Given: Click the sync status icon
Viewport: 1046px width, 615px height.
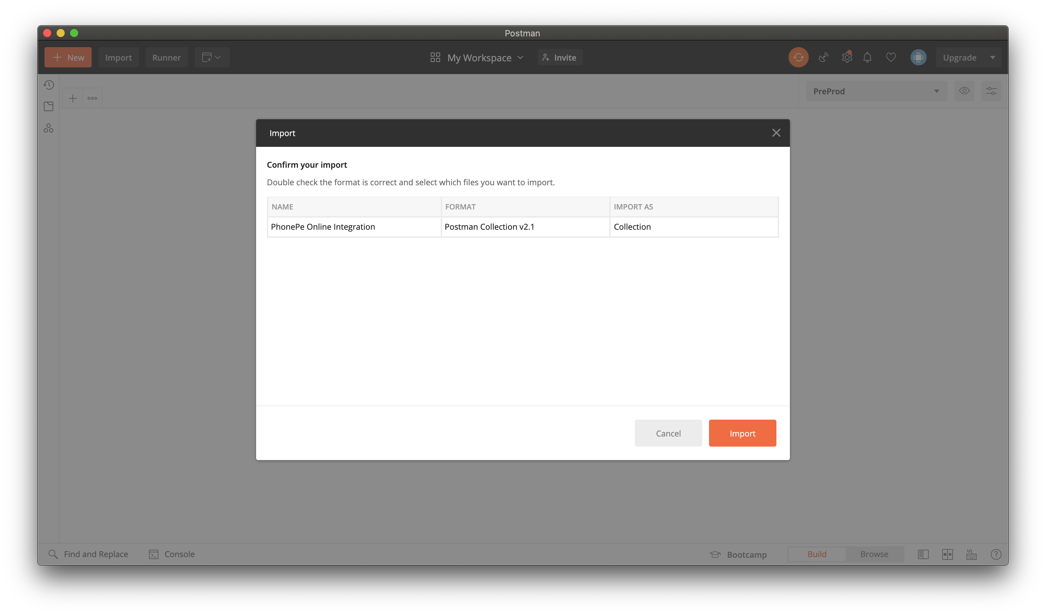Looking at the screenshot, I should pos(798,57).
